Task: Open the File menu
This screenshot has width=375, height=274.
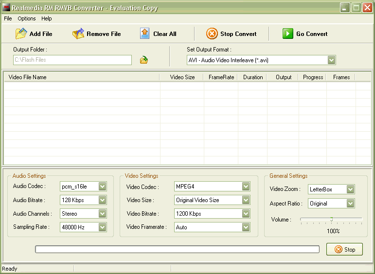Action: 8,18
